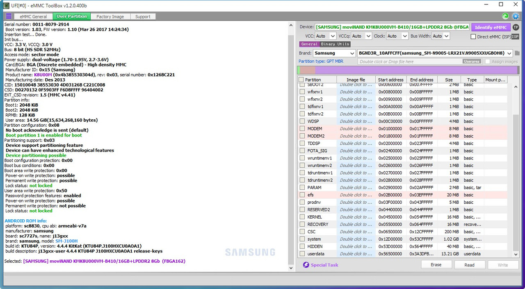The height and width of the screenshot is (289, 525).
Task: Open the Bus Width dropdown
Action: (x=441, y=36)
